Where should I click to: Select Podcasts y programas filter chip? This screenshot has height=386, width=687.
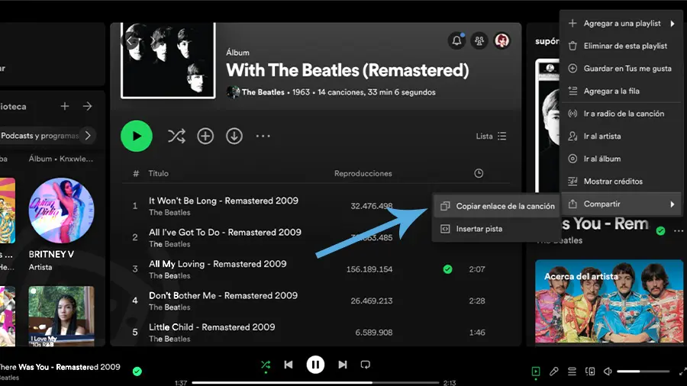40,136
